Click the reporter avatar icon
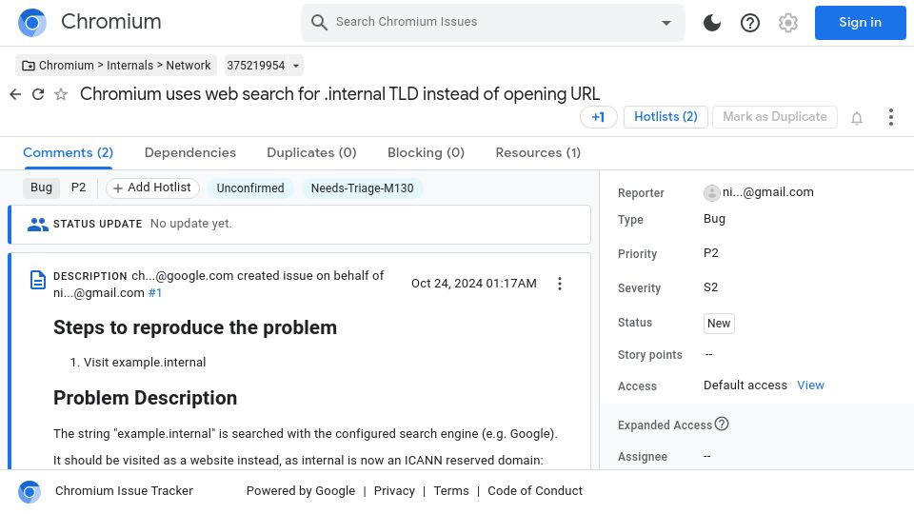The height and width of the screenshot is (514, 914). coord(712,193)
